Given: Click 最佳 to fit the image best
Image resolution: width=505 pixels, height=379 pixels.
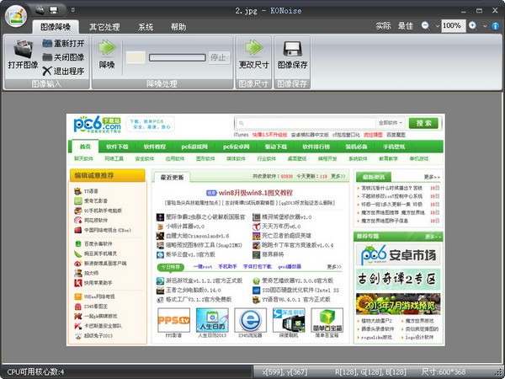Looking at the screenshot, I should tap(405, 26).
